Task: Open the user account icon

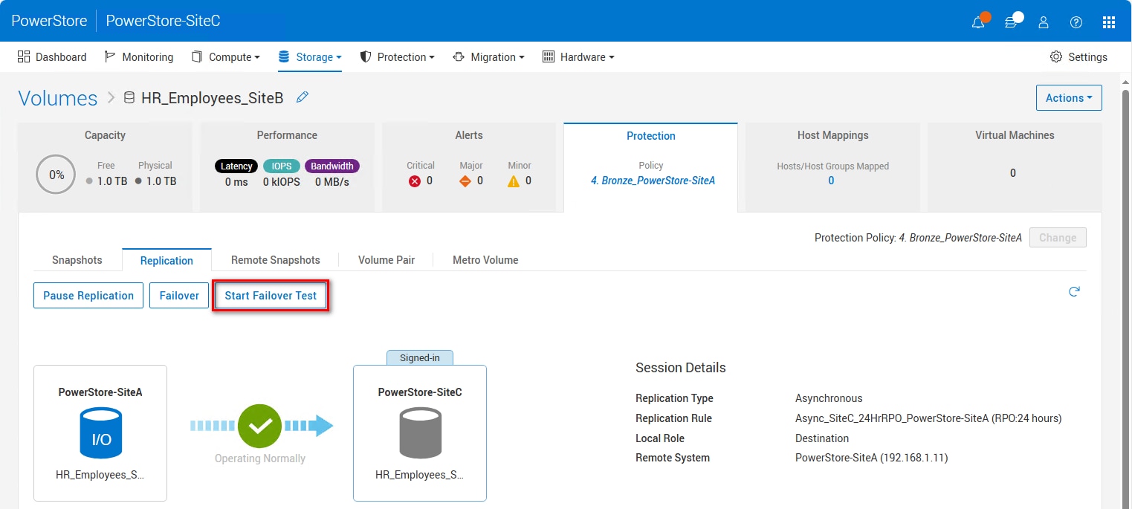Action: click(x=1044, y=22)
